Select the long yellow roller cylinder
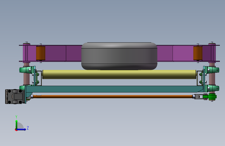The image size is (225, 146). [x=119, y=75]
